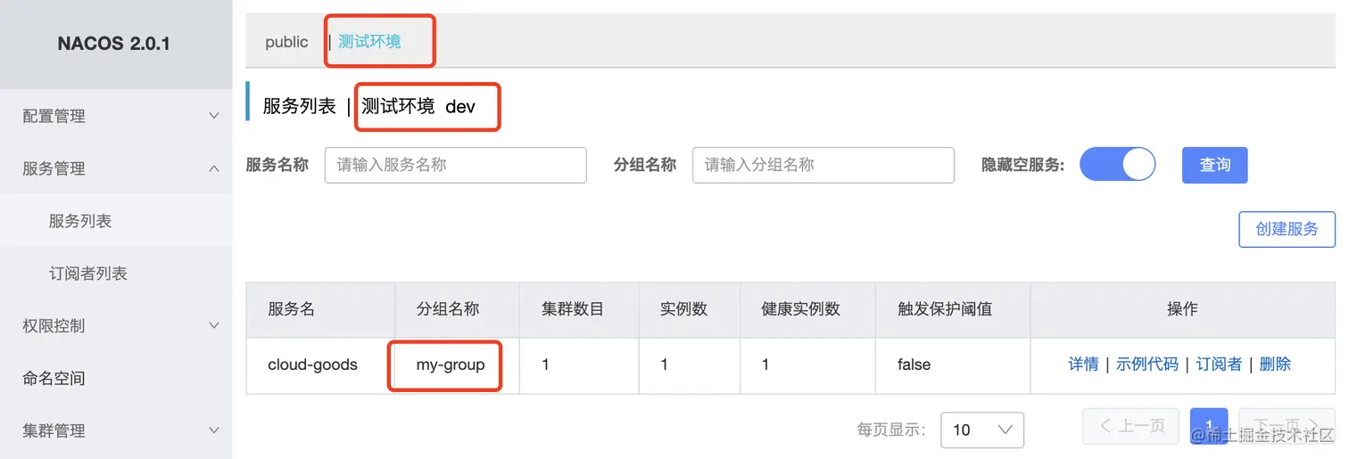Focus the 分组名称 input field
Image resolution: width=1349 pixels, height=459 pixels.
823,165
